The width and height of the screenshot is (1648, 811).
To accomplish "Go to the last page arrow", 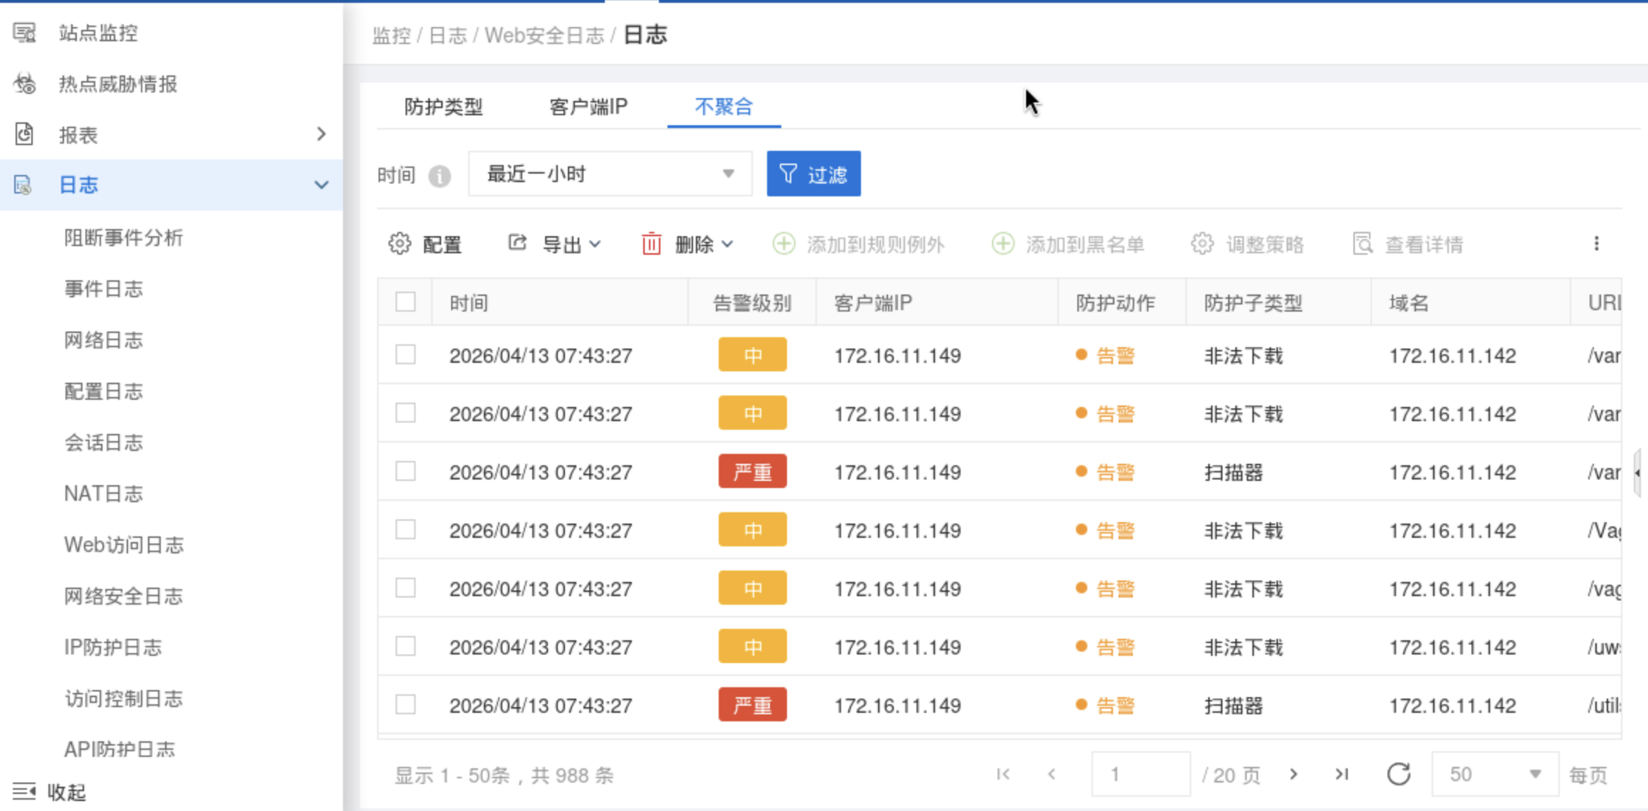I will tap(1342, 774).
